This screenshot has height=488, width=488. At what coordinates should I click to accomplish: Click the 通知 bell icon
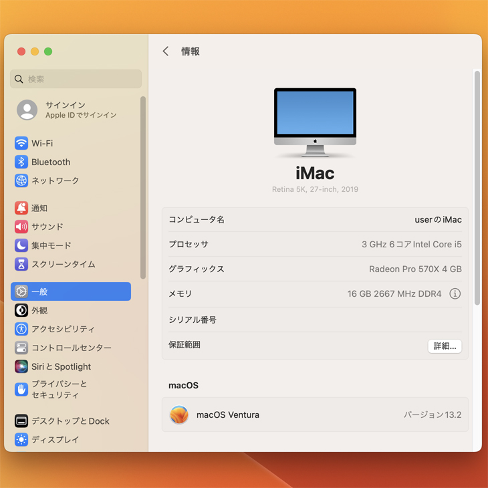(x=21, y=208)
